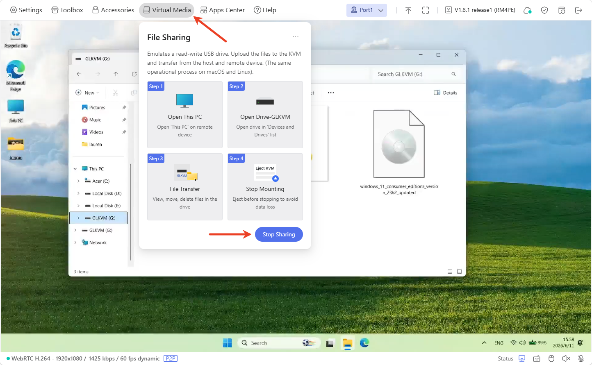Viewport: 592px width, 365px height.
Task: Select the lauren folder on the desktop
Action: [x=16, y=148]
